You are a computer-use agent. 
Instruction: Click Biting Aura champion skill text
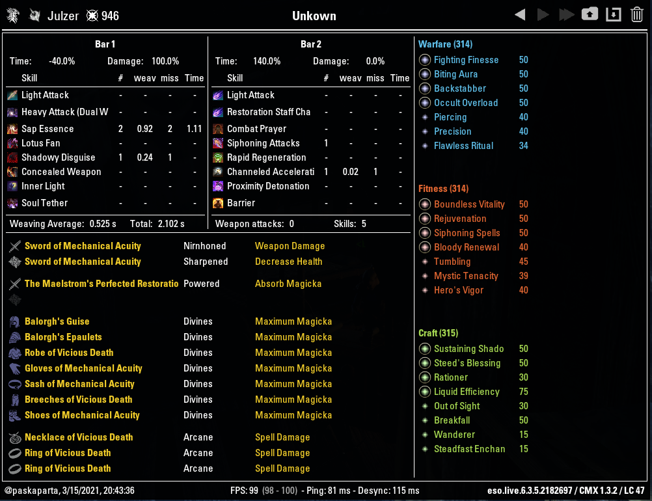[455, 74]
